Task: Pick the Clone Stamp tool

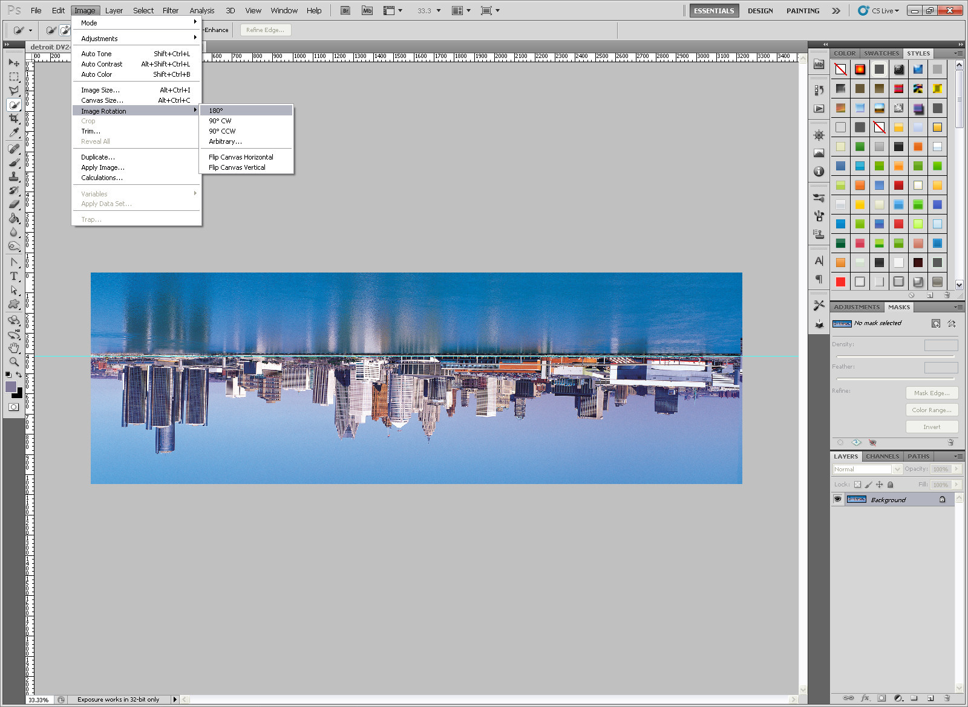Action: [x=14, y=176]
